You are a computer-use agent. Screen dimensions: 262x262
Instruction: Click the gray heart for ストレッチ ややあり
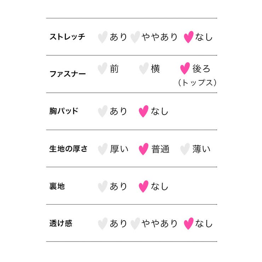135,37
